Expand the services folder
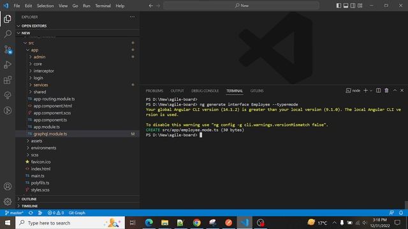Viewport: 408px width, 229px height. click(78, 85)
